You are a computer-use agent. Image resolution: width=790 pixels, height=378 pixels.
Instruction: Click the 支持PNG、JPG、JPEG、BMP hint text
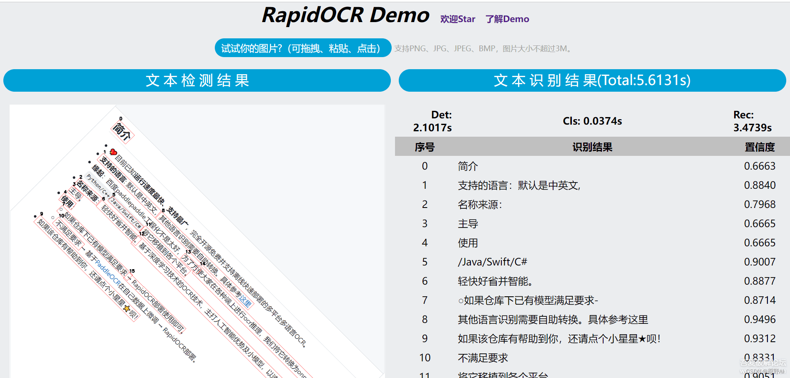pos(484,48)
